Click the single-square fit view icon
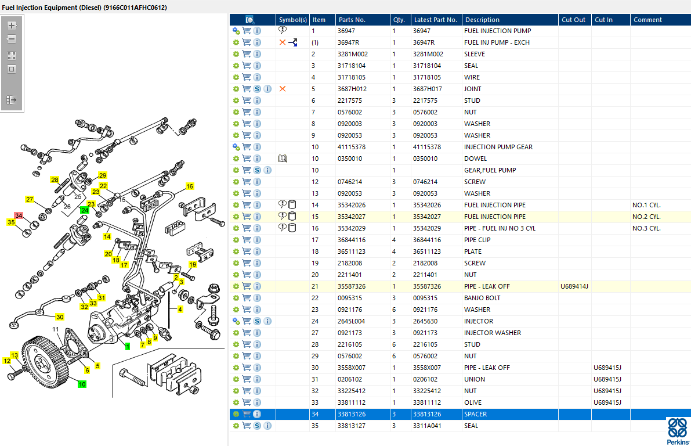Screen dimensions: 691x446 click(12, 69)
